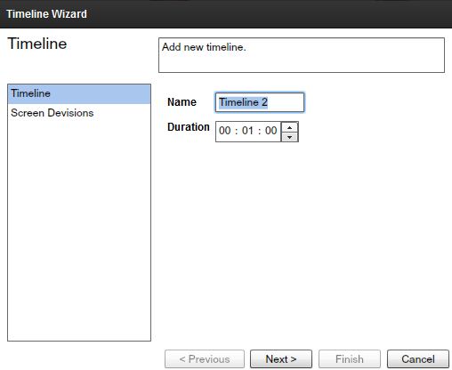Click the Timeline Wizard title bar
The image size is (452, 370).
click(226, 14)
